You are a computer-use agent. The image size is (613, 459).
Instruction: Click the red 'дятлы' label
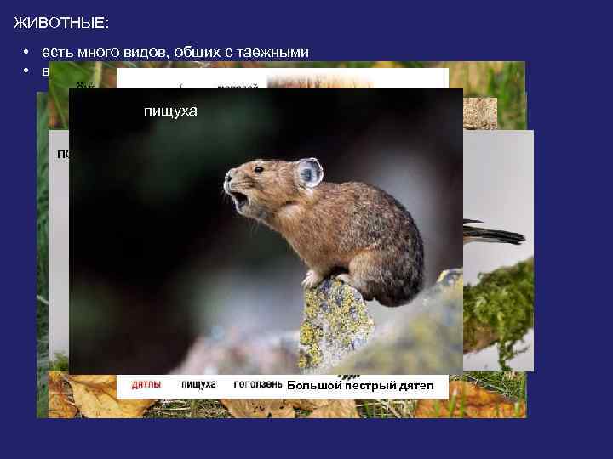tap(146, 384)
